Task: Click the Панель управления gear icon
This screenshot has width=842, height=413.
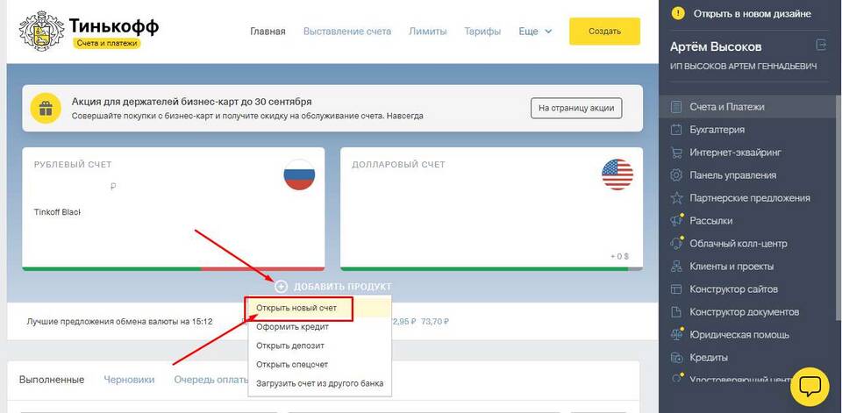Action: click(676, 175)
